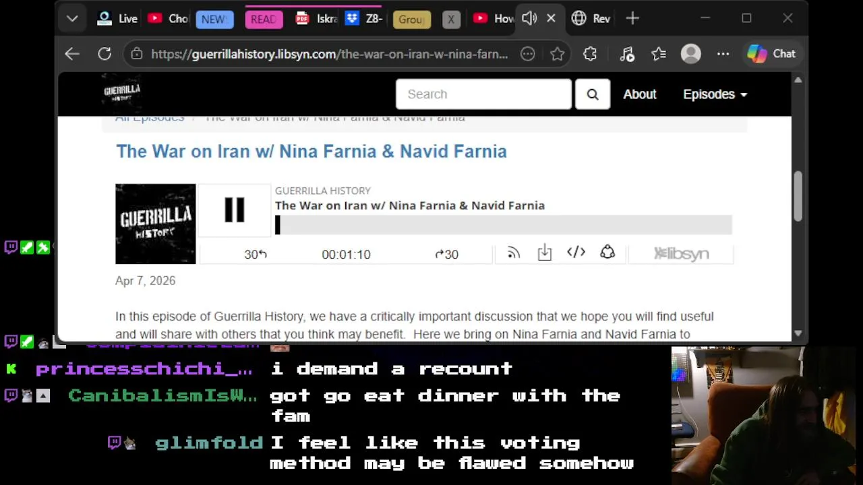Focus the Search input field
The height and width of the screenshot is (485, 863).
tap(483, 94)
